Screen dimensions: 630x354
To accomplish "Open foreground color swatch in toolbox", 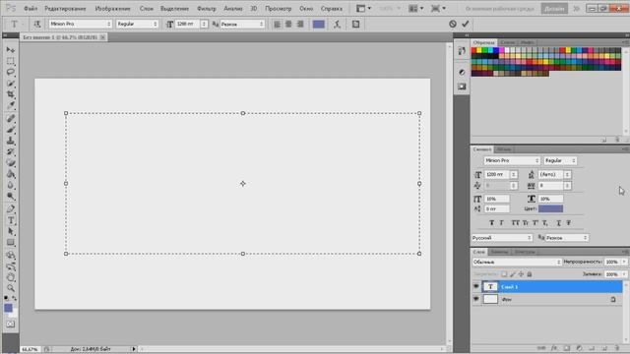I will coord(8,308).
